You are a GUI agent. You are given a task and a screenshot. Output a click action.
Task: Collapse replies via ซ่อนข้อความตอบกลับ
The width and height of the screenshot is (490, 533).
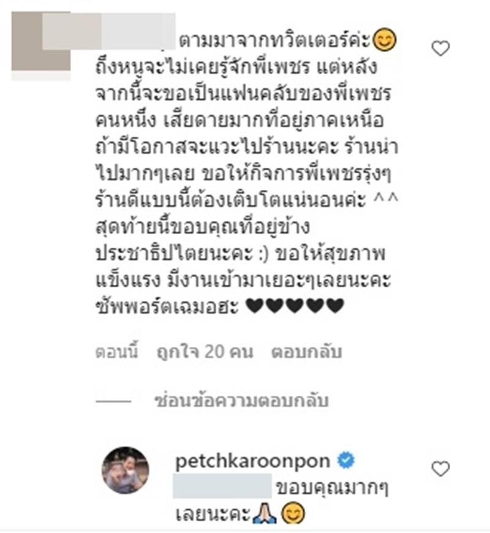[x=241, y=401]
